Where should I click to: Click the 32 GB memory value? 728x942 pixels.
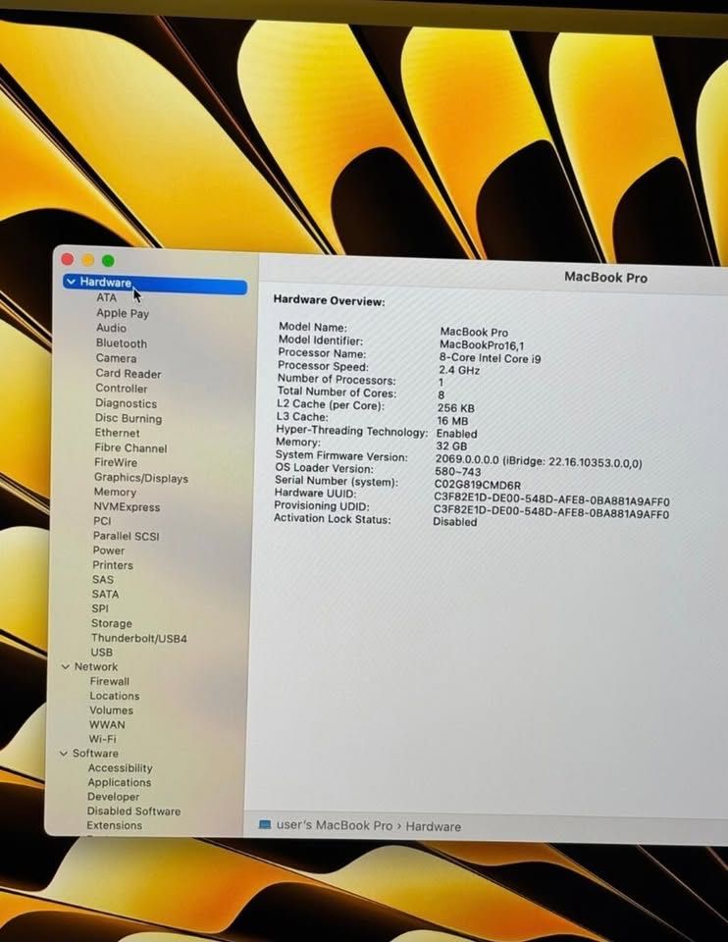451,446
